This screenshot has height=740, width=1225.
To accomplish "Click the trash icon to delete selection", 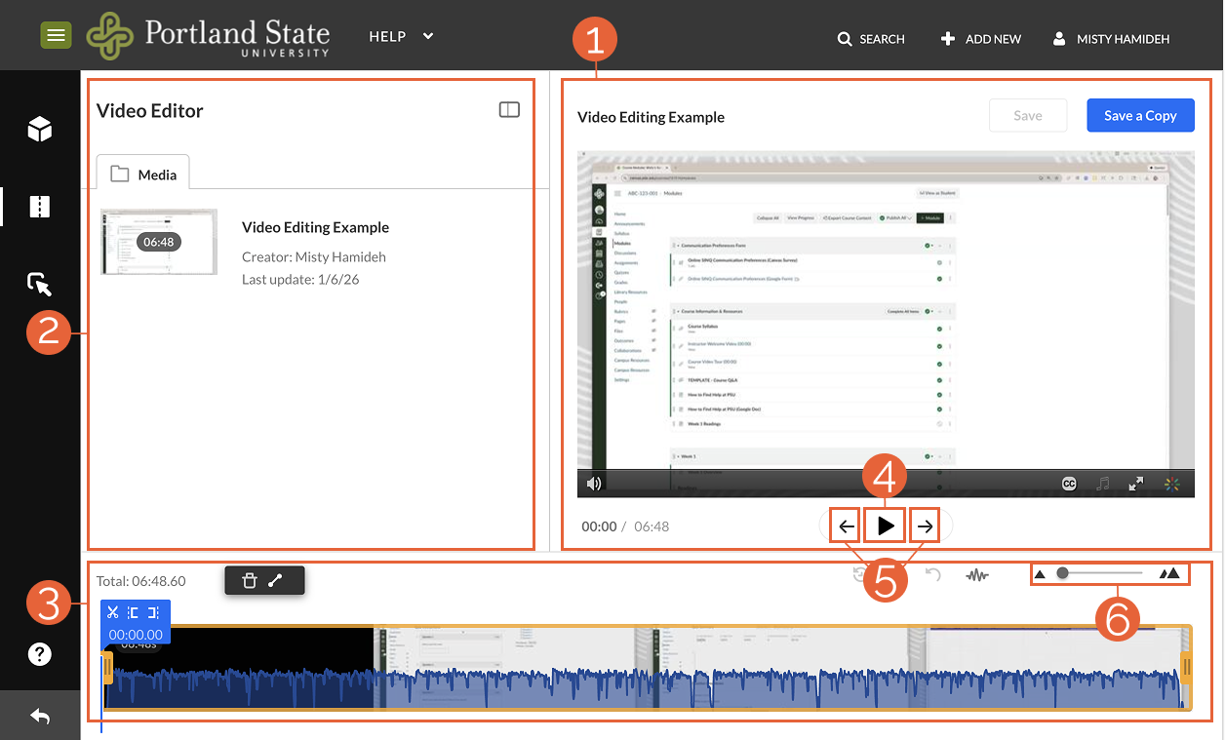I will tap(249, 581).
